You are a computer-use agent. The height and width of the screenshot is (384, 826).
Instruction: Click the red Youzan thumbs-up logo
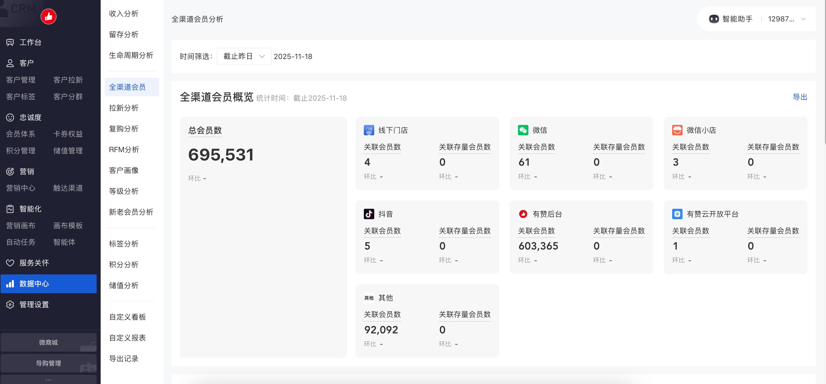[x=48, y=16]
